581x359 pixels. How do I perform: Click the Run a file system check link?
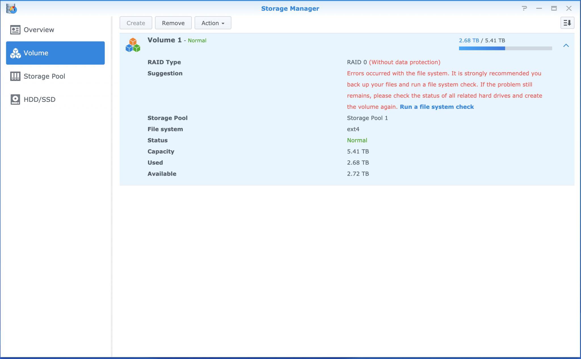[x=437, y=107]
